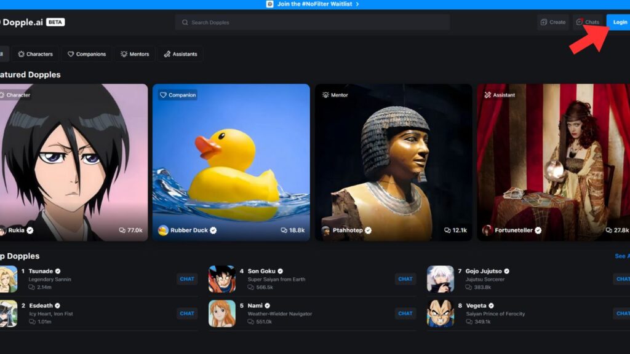This screenshot has width=630, height=354.
Task: Click the 566.5k chat count
Action: (265, 288)
